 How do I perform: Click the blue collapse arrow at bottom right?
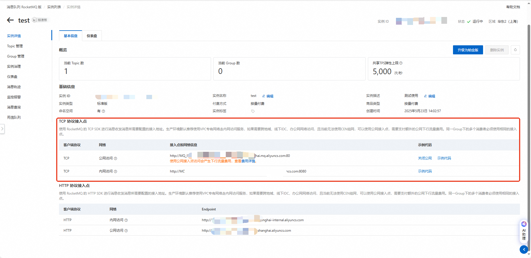524,250
